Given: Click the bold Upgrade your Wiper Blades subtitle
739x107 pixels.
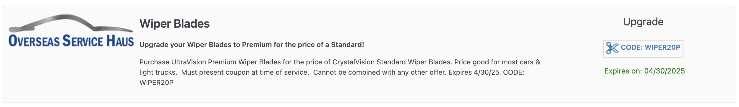Looking at the screenshot, I should tap(252, 45).
